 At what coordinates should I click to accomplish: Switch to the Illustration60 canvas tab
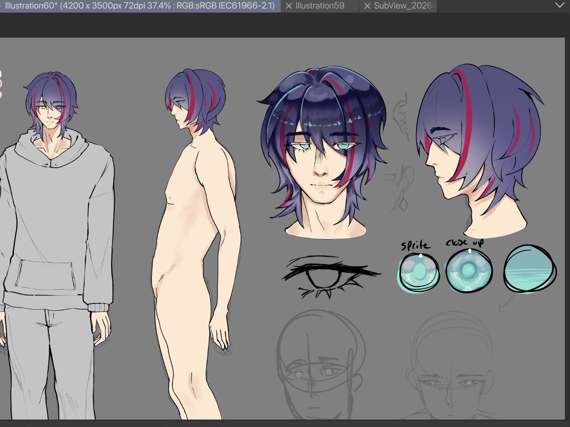[139, 6]
